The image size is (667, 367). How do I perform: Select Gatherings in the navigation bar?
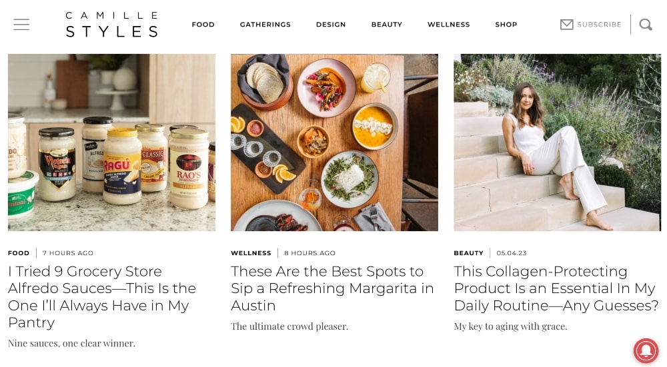coord(265,25)
